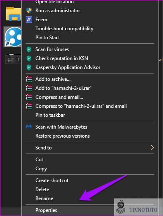This screenshot has height=216, width=163.
Task: Select Pin to taskbar
Action: click(x=50, y=115)
